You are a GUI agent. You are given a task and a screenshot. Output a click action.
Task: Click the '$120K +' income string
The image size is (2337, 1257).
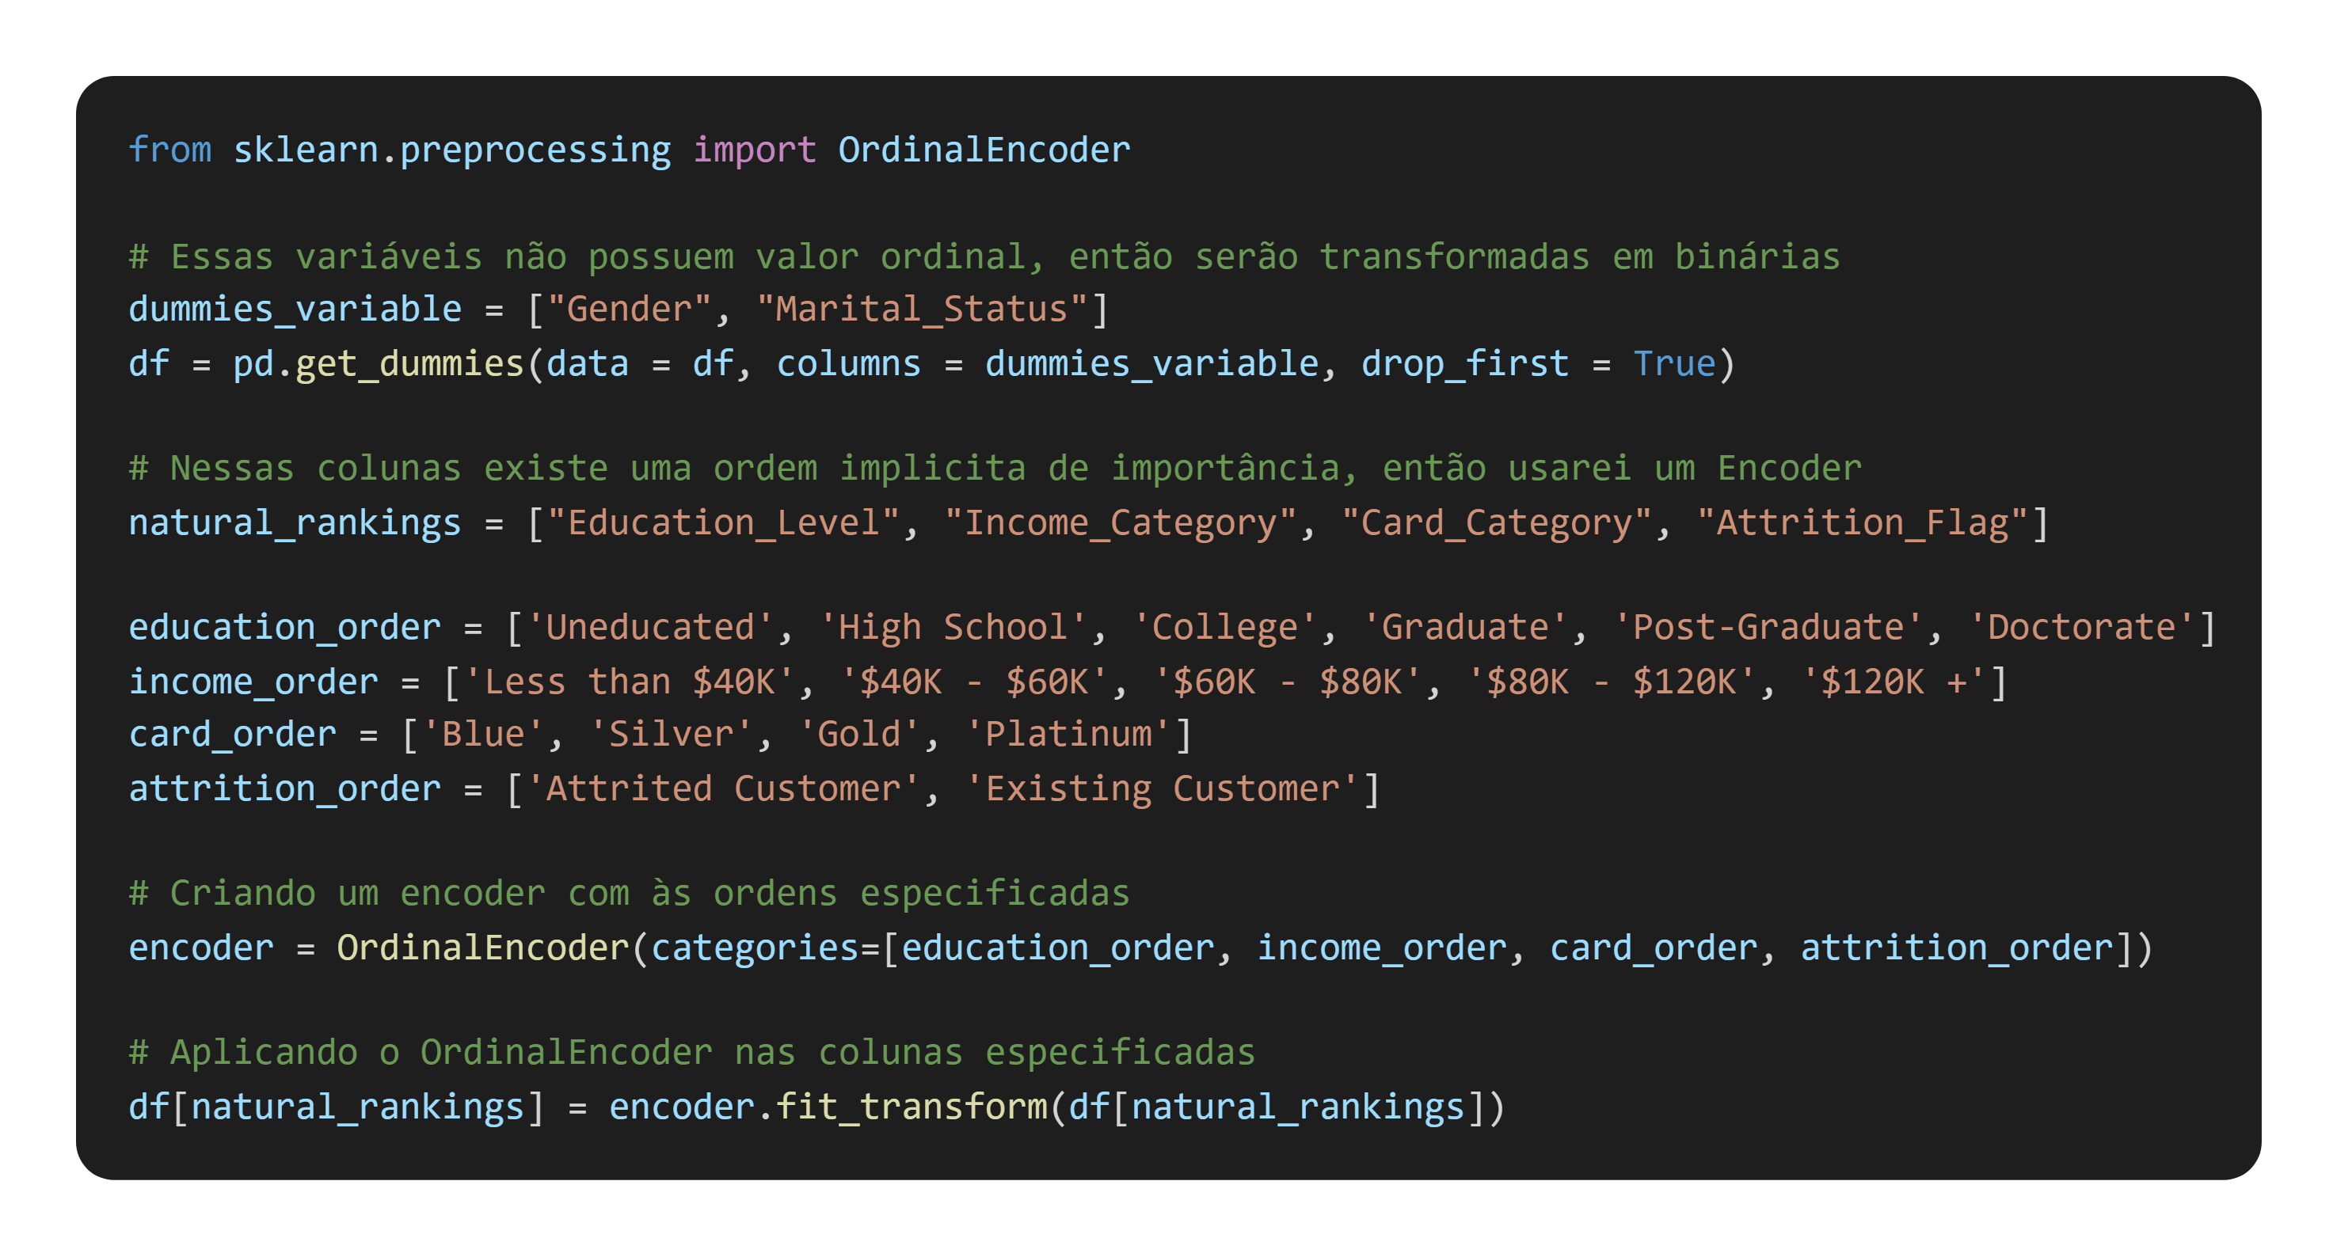click(x=1893, y=681)
